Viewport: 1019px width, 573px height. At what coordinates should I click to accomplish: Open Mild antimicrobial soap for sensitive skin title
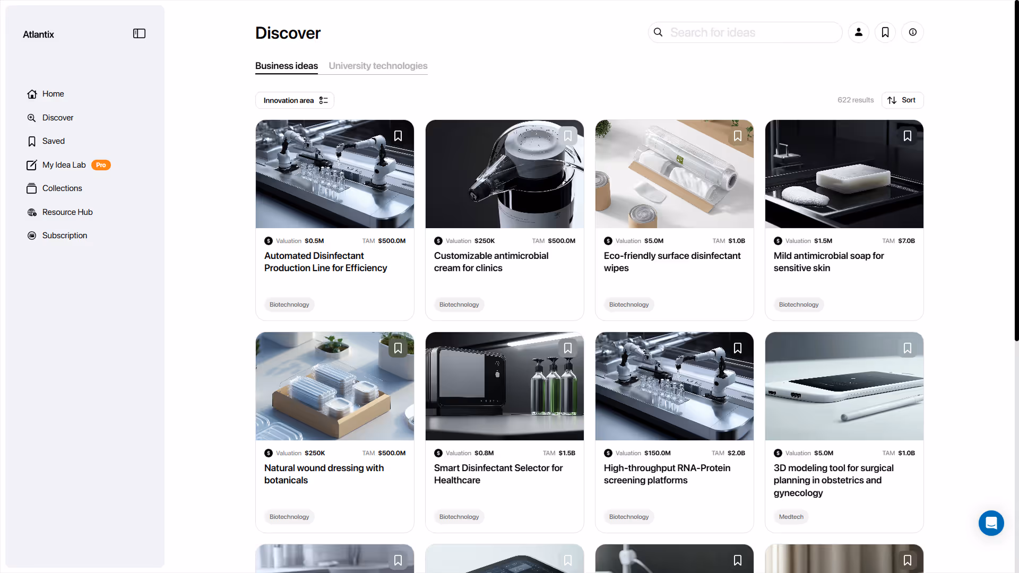828,262
